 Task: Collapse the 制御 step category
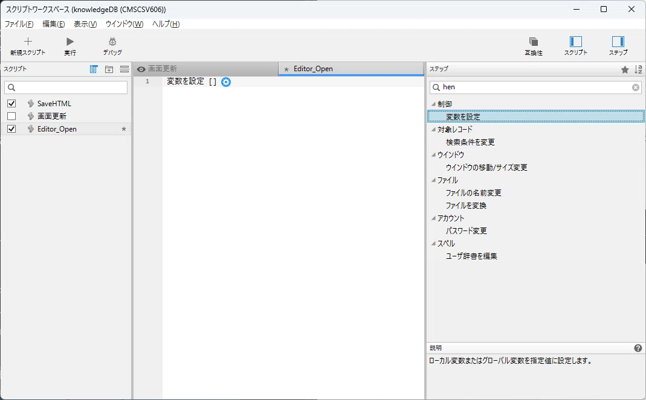433,104
